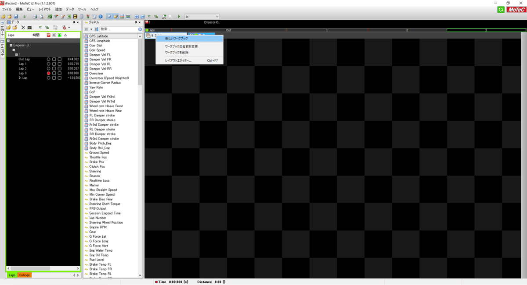Screen dimensions: 527x285
Task: Open the ヘルプ menu
Action: click(x=94, y=9)
